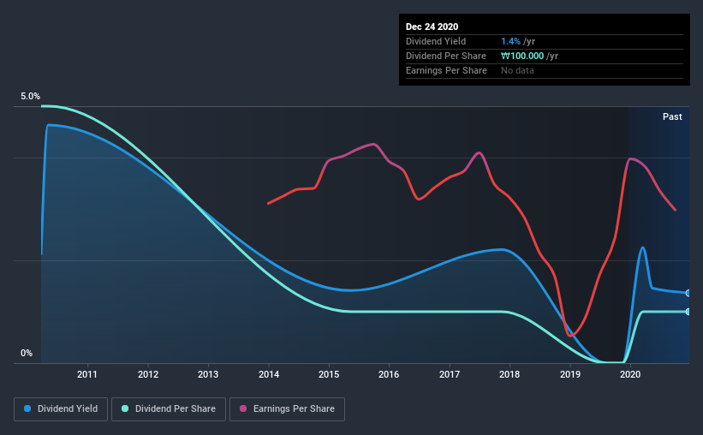This screenshot has width=703, height=435.
Task: Toggle the Dividend Yield legend button
Action: coord(61,409)
